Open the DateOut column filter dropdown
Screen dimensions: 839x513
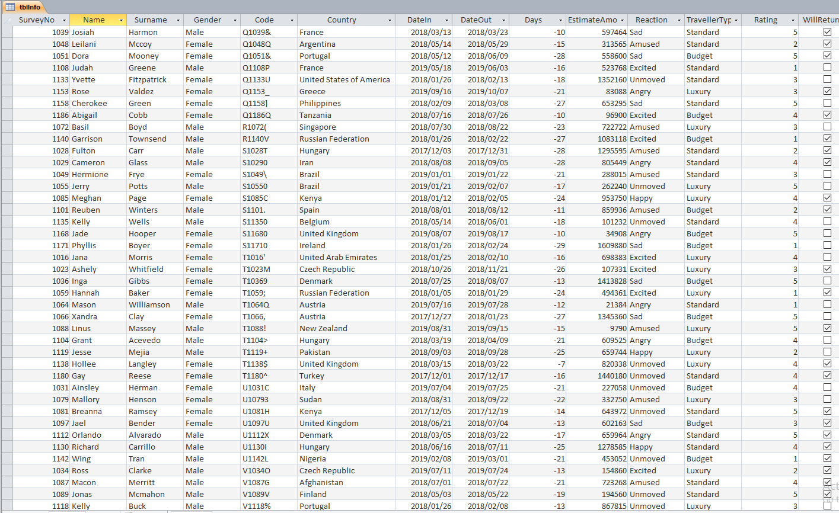503,20
